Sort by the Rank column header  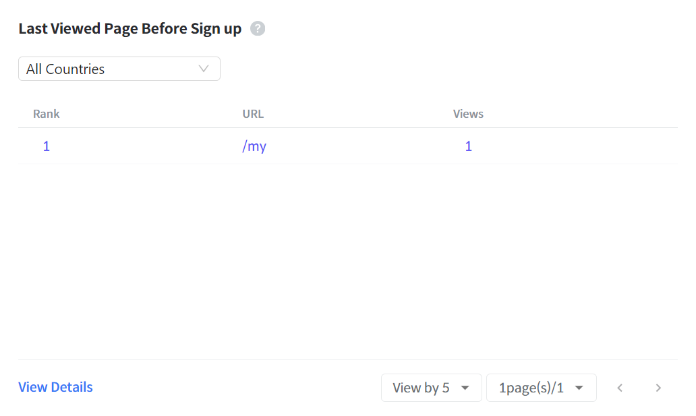pos(46,114)
